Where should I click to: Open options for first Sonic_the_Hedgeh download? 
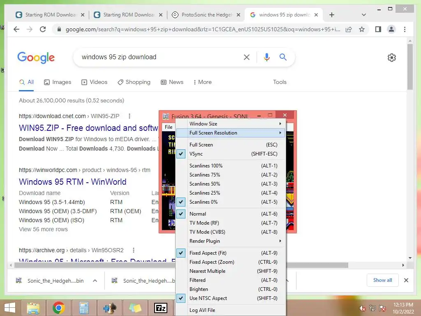tap(95, 281)
